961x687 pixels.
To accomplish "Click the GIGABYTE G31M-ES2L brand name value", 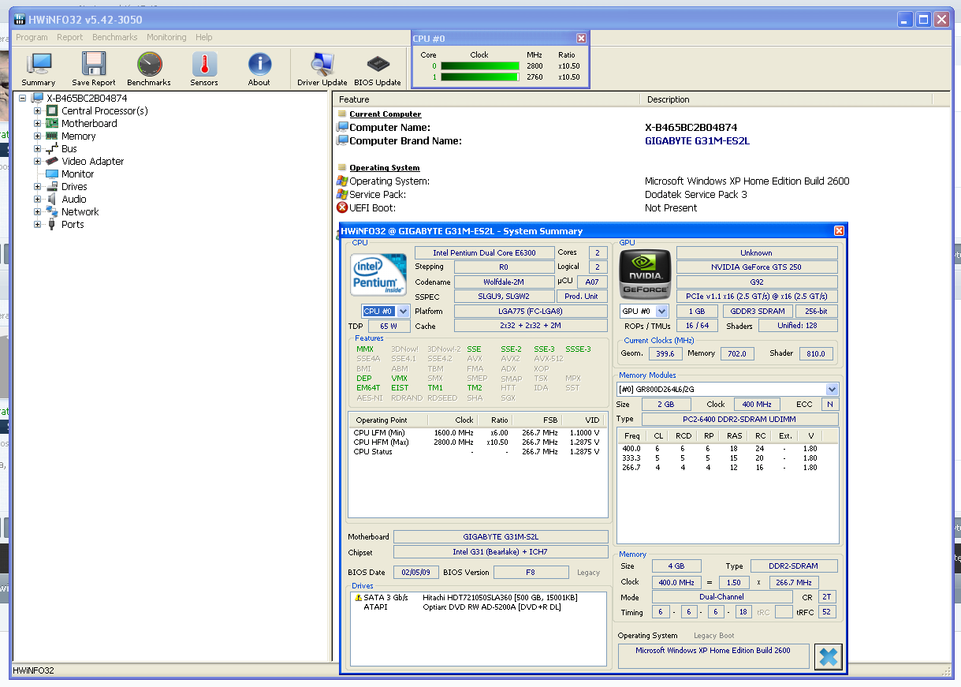I will 697,141.
